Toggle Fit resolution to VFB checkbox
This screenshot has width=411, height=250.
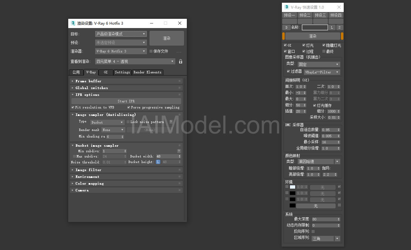tap(73, 107)
